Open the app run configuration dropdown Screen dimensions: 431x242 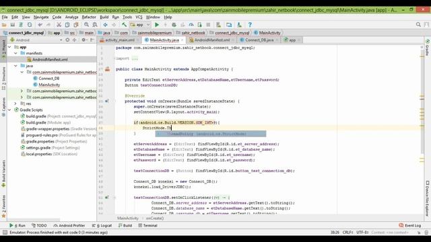[140, 25]
